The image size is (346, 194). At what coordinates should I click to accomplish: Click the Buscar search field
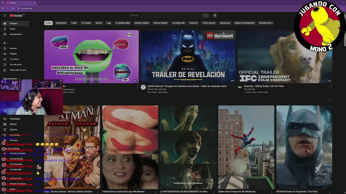165,15
